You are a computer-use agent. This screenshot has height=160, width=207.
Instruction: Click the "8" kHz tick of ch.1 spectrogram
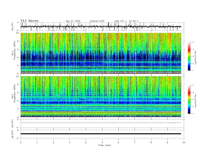pos(18,41)
